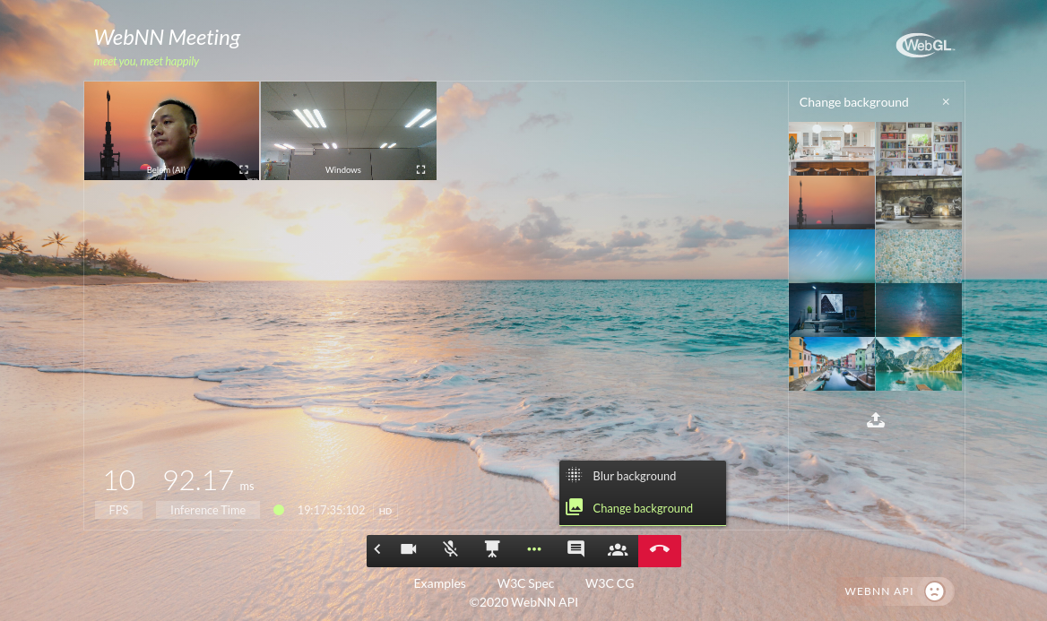This screenshot has width=1047, height=621.
Task: Hang up with the red phone button
Action: pos(660,551)
